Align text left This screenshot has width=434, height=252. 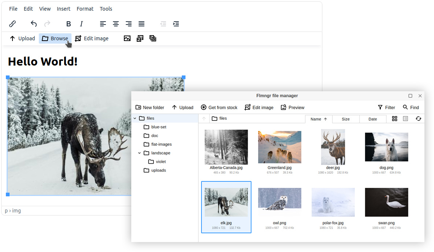[103, 24]
